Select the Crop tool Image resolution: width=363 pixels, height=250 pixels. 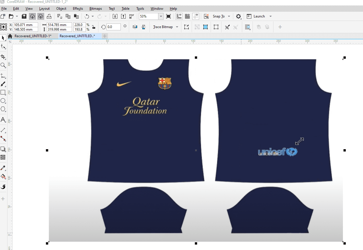[x=3, y=57]
